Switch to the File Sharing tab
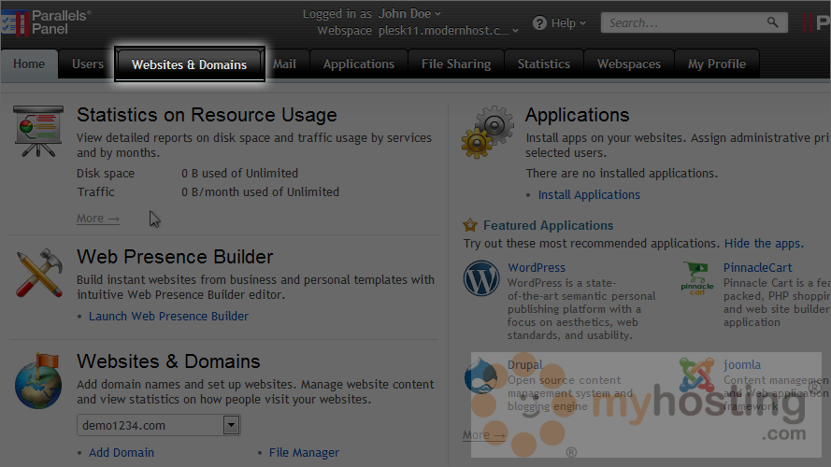This screenshot has height=467, width=831. click(456, 64)
